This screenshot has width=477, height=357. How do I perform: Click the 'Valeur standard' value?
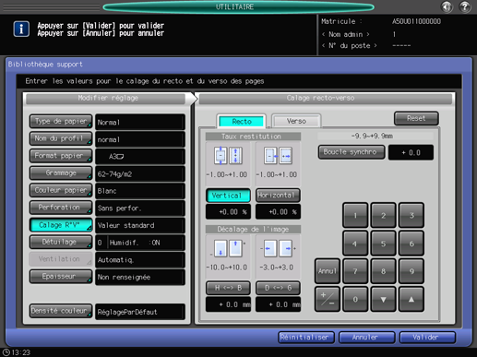(x=140, y=225)
